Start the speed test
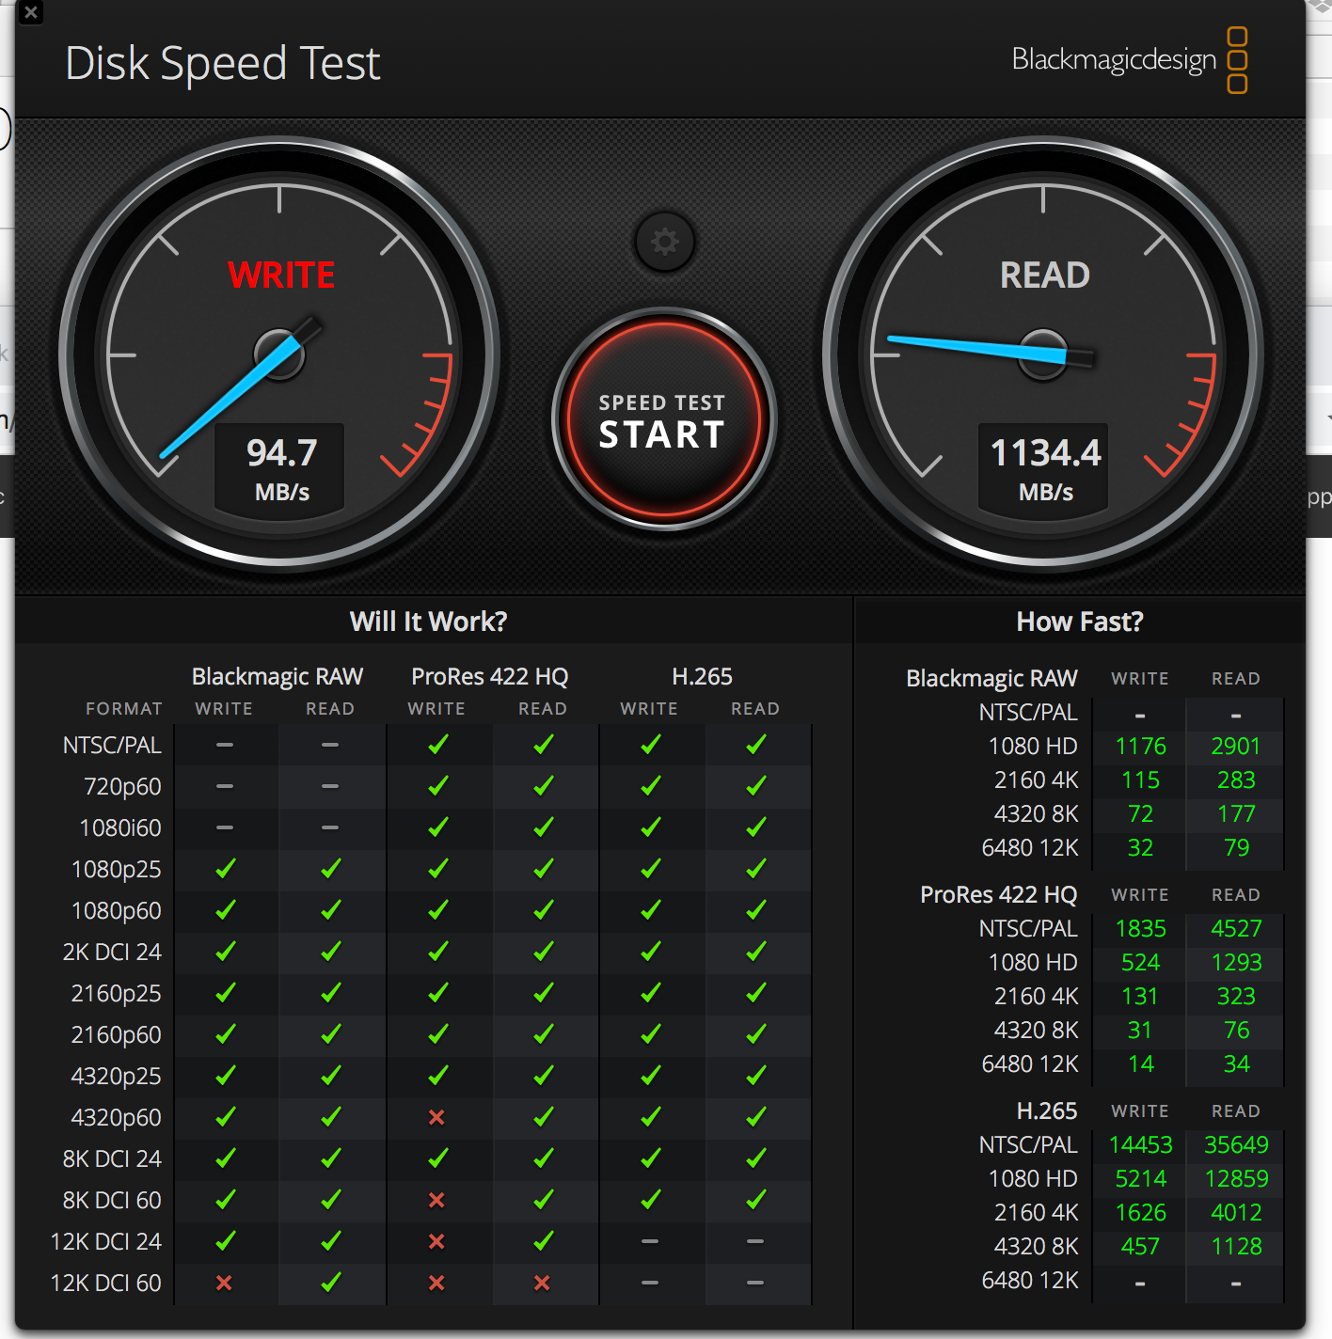The image size is (1332, 1339). coord(663,419)
